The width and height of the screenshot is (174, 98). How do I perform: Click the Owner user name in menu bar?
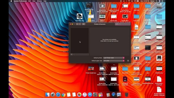tap(152, 1)
